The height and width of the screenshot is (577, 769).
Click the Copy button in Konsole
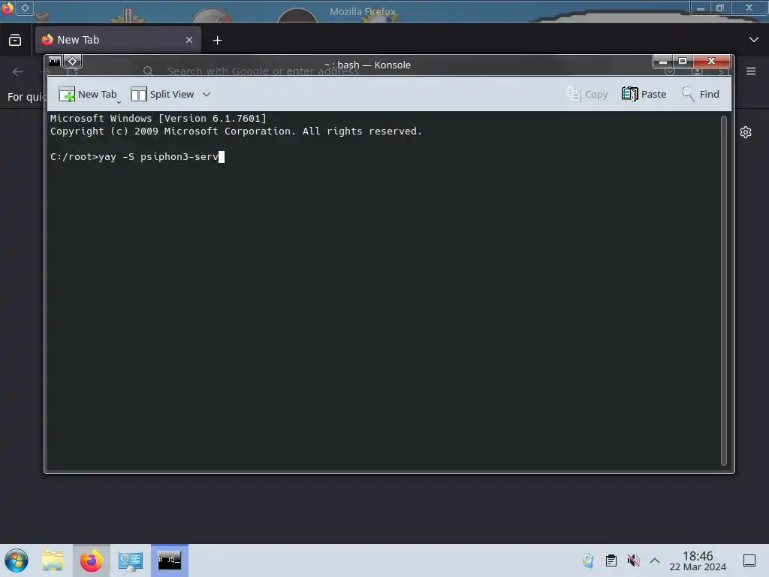click(587, 94)
